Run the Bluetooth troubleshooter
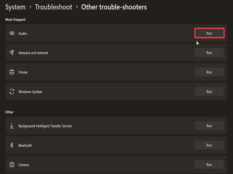The width and height of the screenshot is (233, 174). pyautogui.click(x=209, y=145)
